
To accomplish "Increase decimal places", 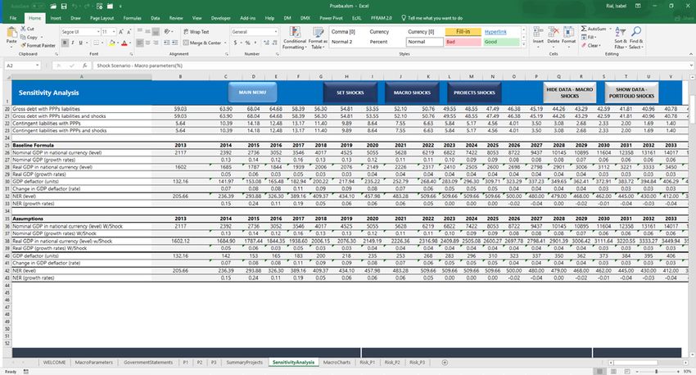I will point(266,43).
